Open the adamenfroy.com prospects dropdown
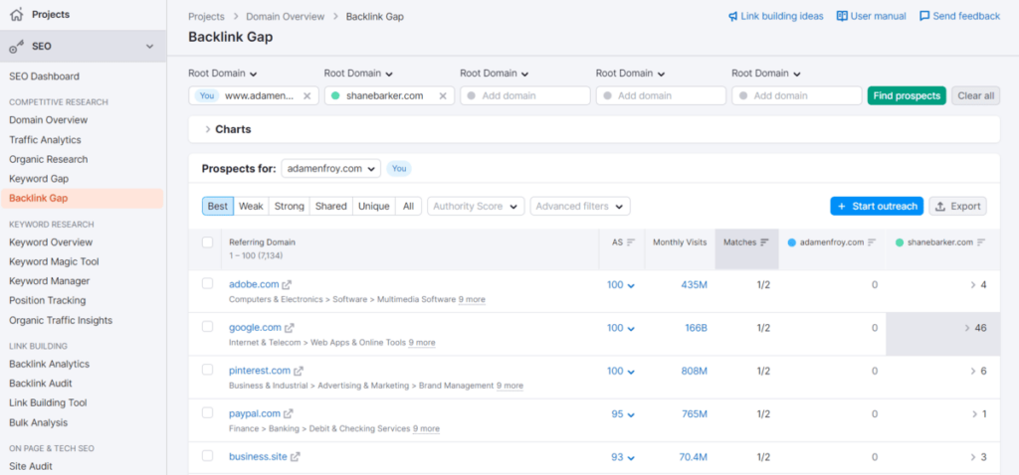The image size is (1019, 475). click(x=330, y=169)
